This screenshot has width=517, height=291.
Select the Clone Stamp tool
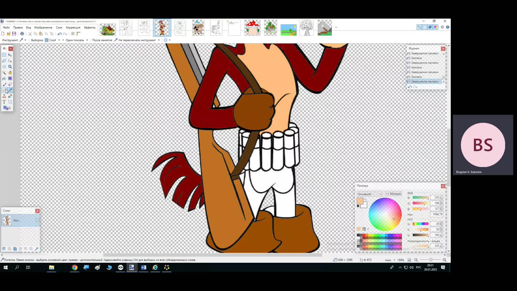click(4, 96)
